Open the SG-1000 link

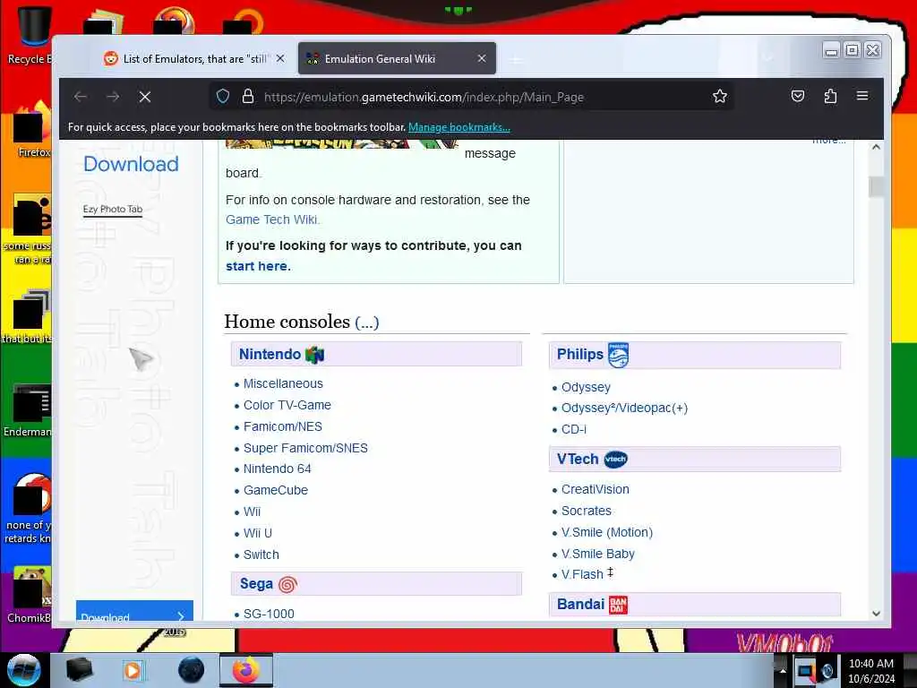[x=269, y=614]
